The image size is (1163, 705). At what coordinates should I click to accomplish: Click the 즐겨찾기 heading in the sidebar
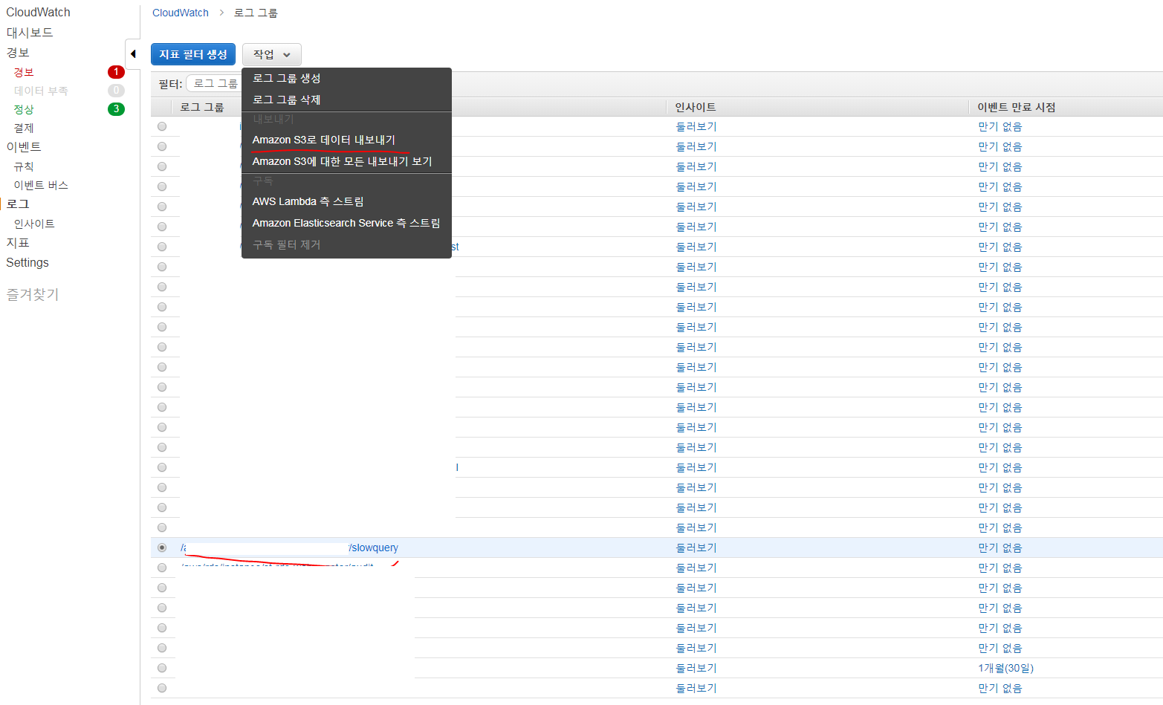33,294
